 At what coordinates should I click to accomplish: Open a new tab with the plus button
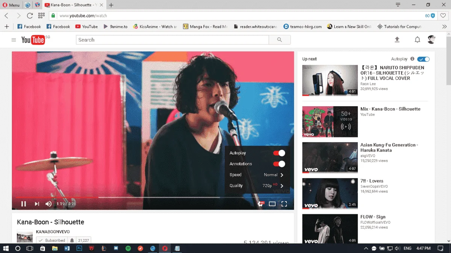[111, 5]
